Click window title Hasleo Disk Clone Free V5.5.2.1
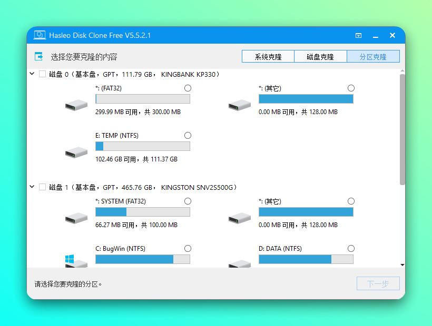432x326 pixels. (100, 35)
